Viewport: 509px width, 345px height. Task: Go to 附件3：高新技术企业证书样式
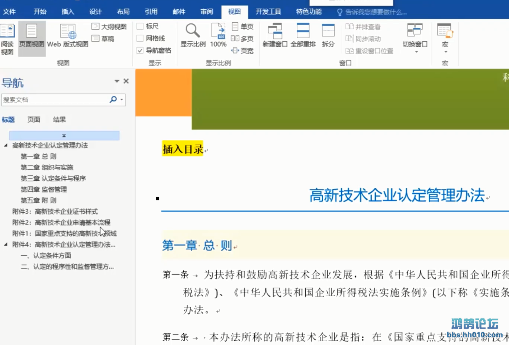click(x=55, y=212)
